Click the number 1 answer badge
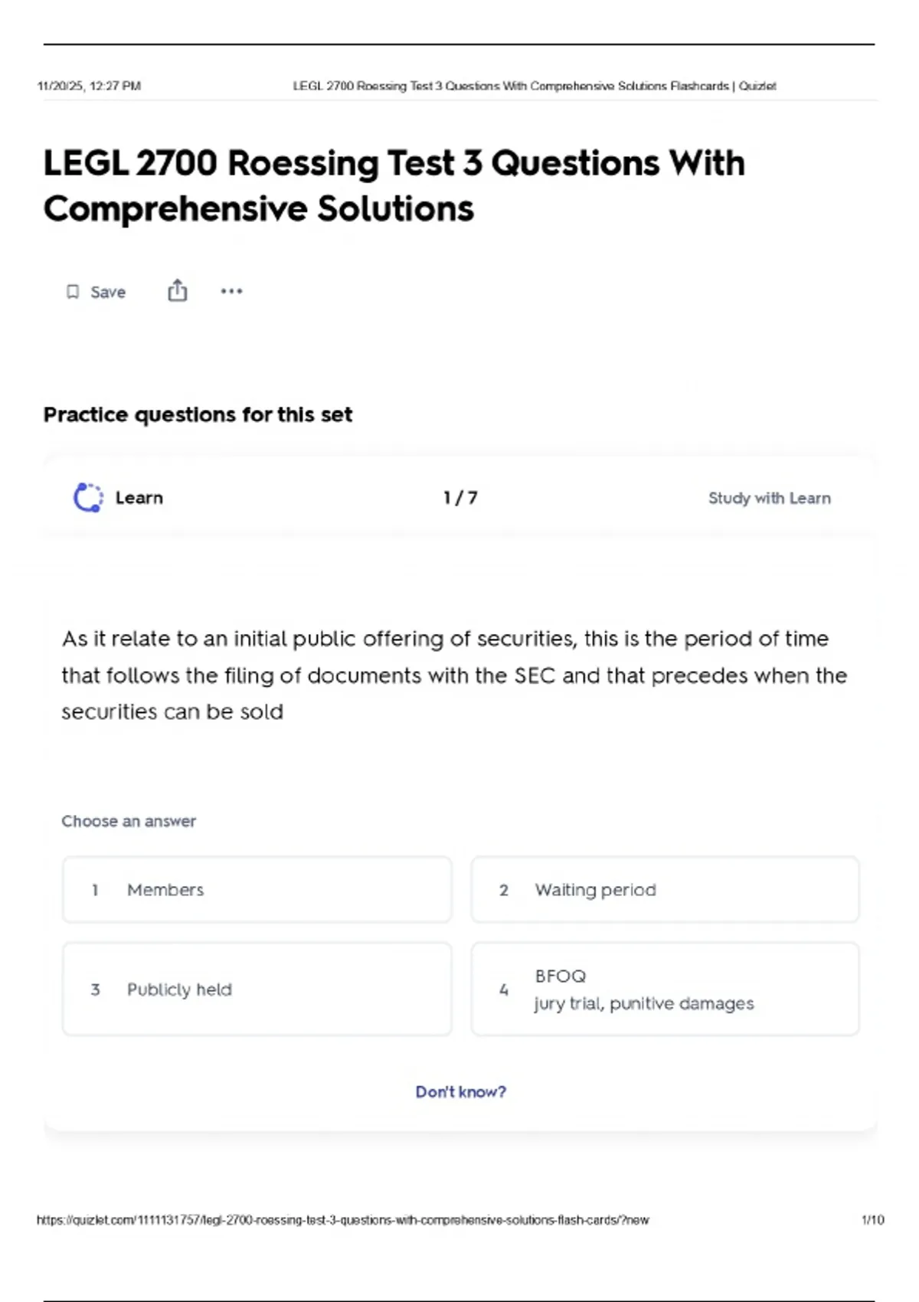The image size is (919, 1302). (x=95, y=890)
